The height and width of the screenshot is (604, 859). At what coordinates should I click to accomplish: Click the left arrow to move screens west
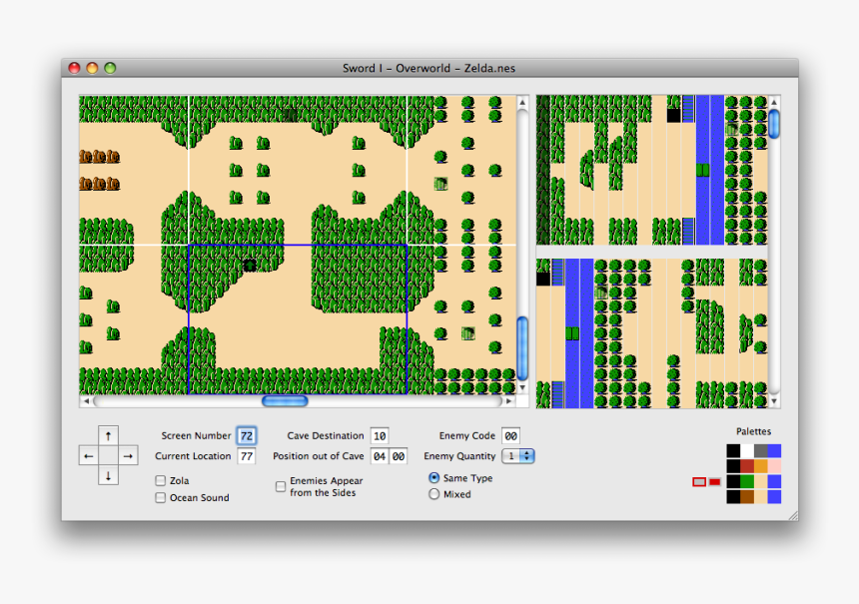(x=88, y=456)
